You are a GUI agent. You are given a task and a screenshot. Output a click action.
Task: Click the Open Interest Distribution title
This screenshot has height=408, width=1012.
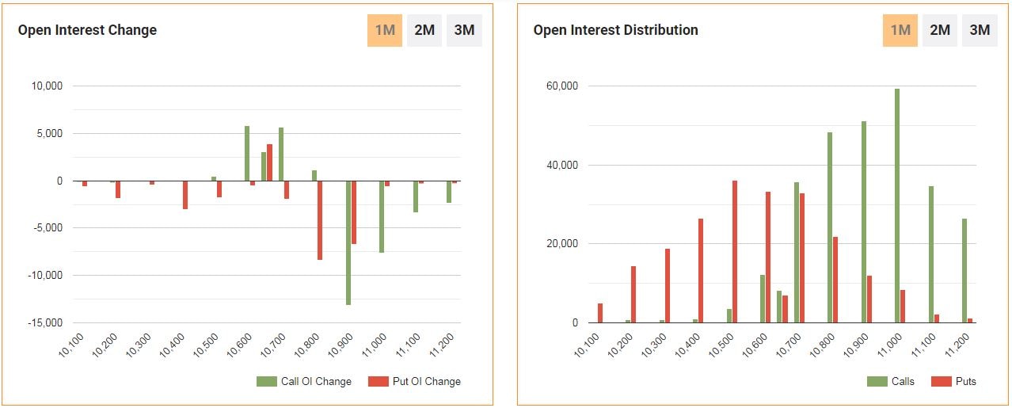pos(615,31)
